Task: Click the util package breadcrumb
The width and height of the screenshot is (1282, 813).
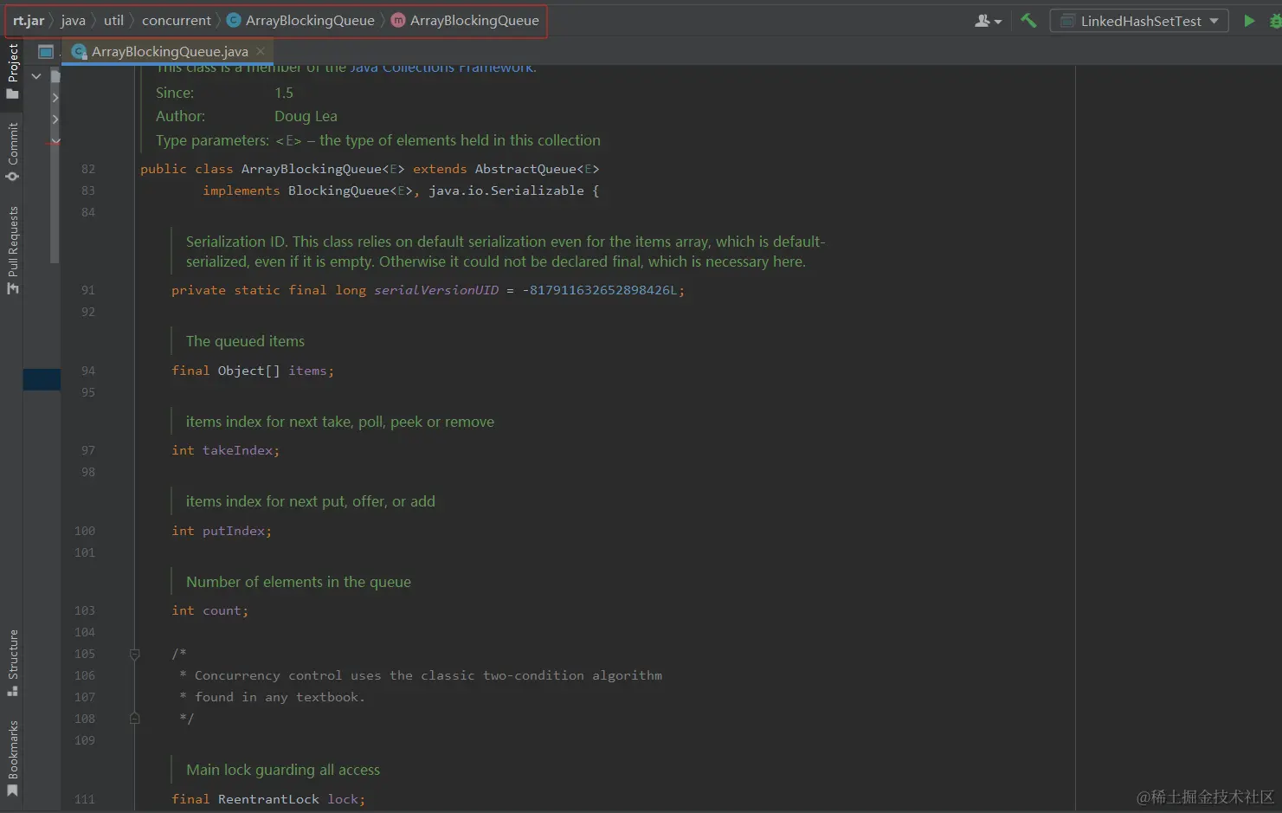Action: [113, 20]
